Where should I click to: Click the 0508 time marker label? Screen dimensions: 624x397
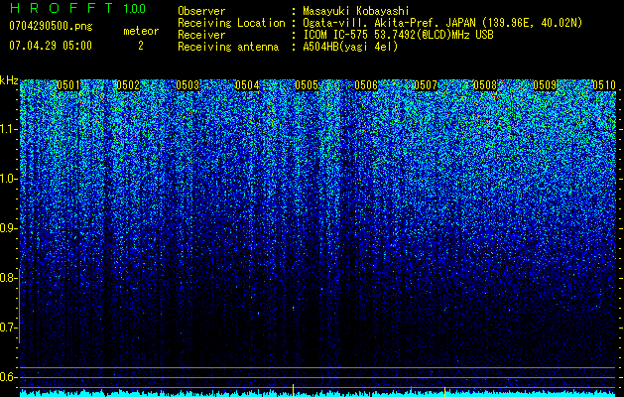point(485,85)
